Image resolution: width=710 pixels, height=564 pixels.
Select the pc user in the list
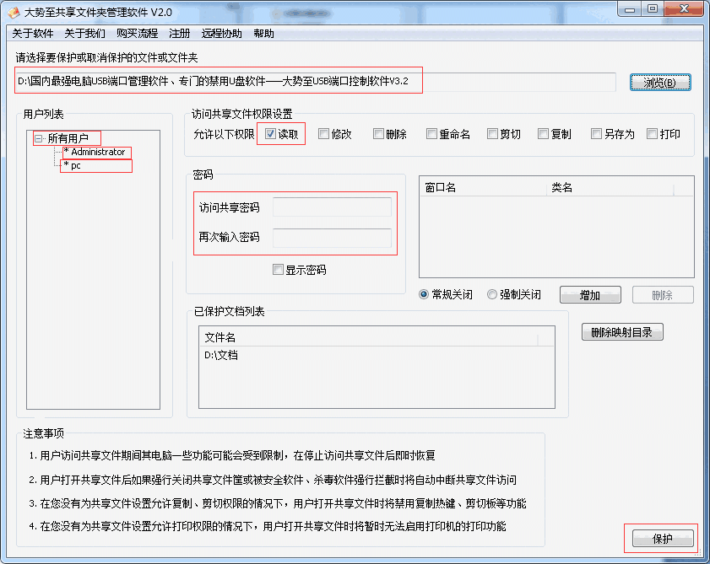tap(73, 166)
